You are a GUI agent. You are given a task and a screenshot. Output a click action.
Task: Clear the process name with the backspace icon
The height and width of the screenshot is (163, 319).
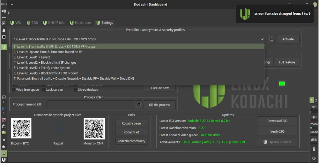[x=138, y=105]
